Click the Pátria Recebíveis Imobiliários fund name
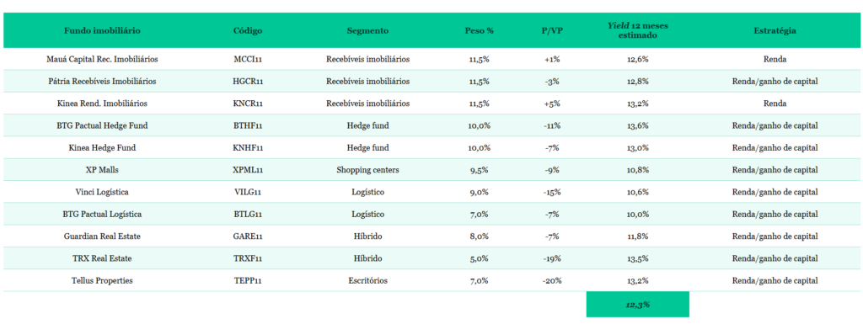 (x=102, y=82)
